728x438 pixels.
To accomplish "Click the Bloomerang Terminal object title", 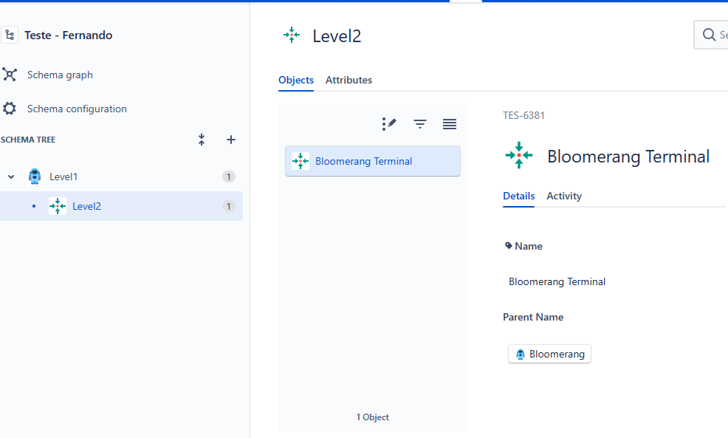I will pos(628,157).
